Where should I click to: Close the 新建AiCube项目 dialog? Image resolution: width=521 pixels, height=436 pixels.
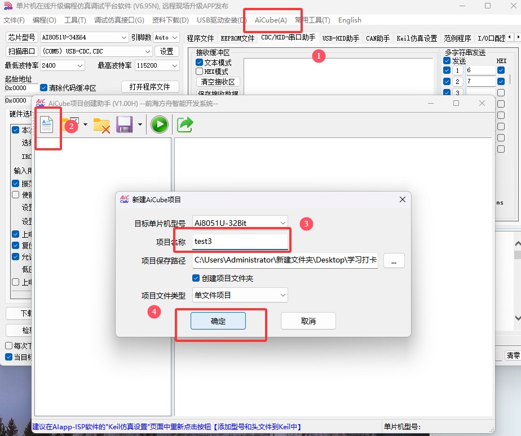click(403, 199)
